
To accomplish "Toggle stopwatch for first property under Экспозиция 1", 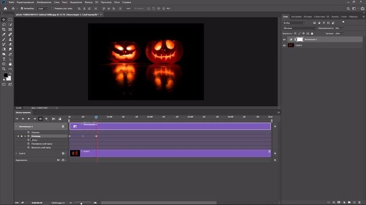I will coord(29,132).
